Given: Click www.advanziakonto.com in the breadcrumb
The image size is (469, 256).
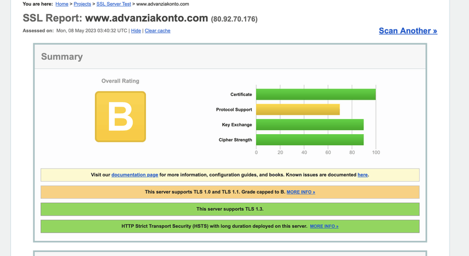Looking at the screenshot, I should pyautogui.click(x=162, y=4).
